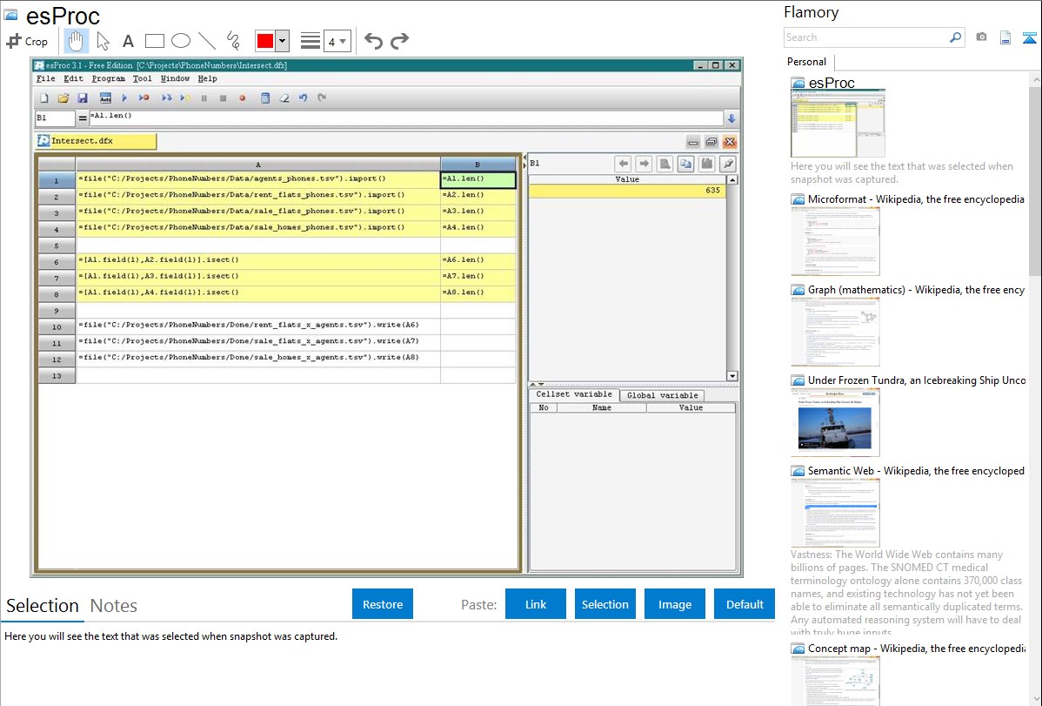Image resolution: width=1042 pixels, height=706 pixels.
Task: Click the Link paste button
Action: (x=536, y=604)
